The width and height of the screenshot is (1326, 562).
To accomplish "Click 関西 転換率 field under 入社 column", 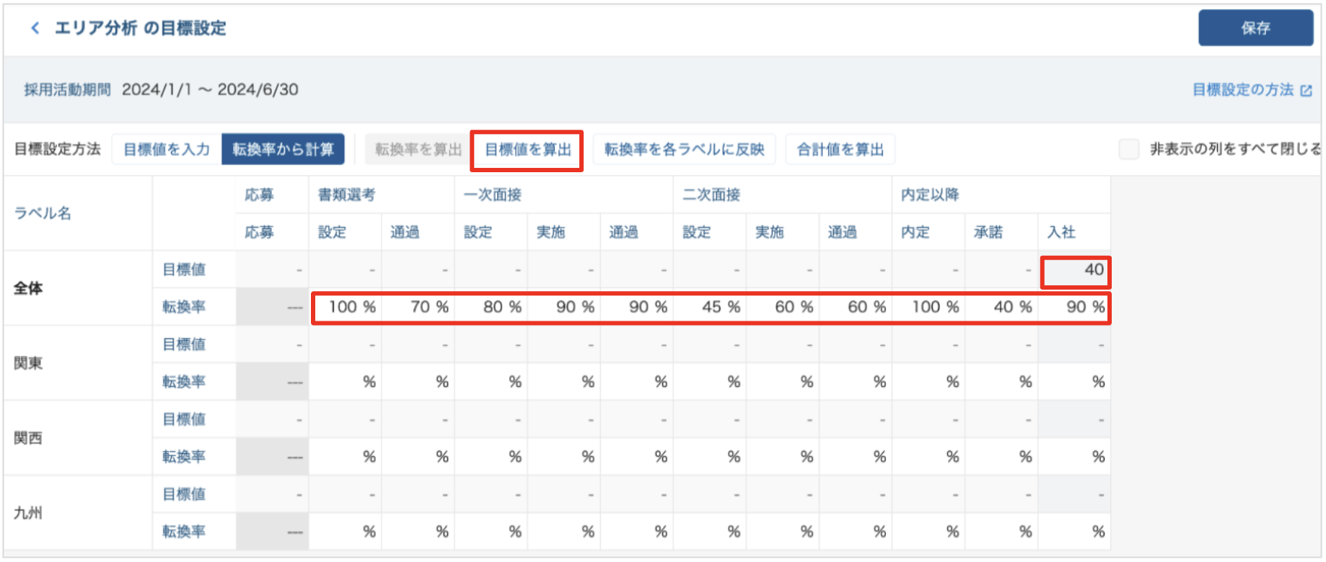I will pos(1074,457).
